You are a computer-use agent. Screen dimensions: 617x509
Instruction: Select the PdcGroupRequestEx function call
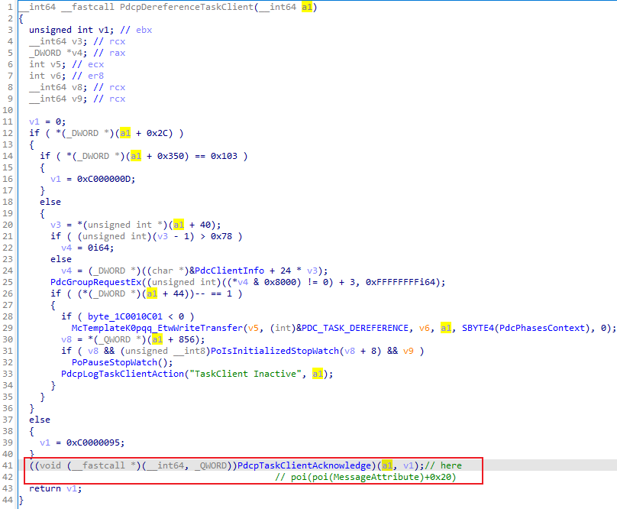pyautogui.click(x=95, y=282)
